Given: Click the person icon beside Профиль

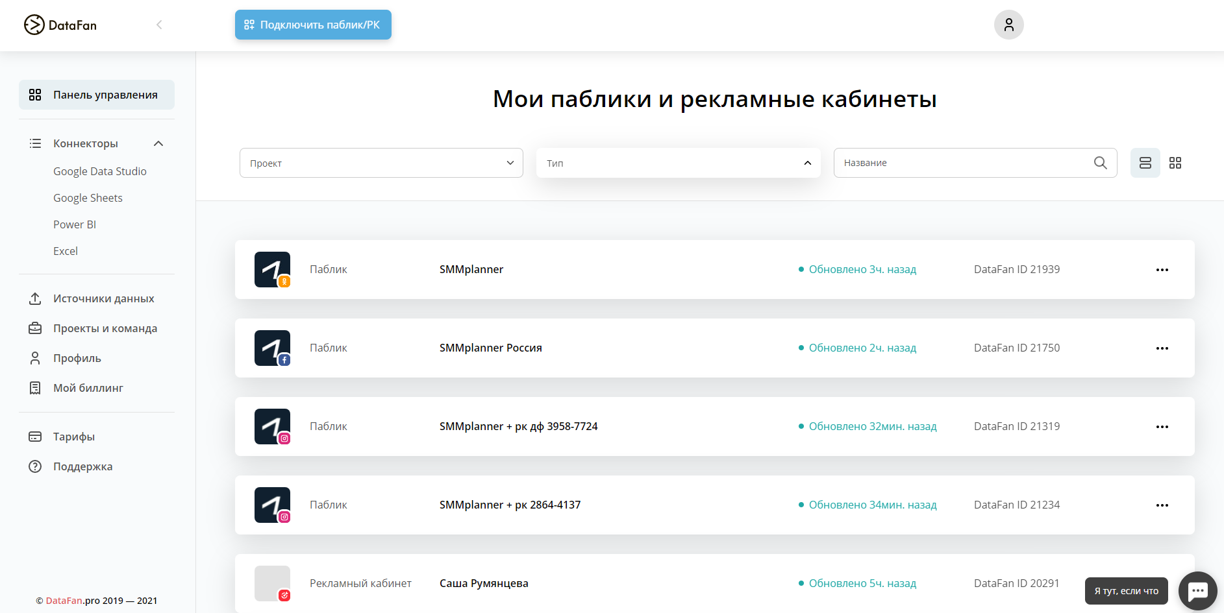Looking at the screenshot, I should (35, 358).
